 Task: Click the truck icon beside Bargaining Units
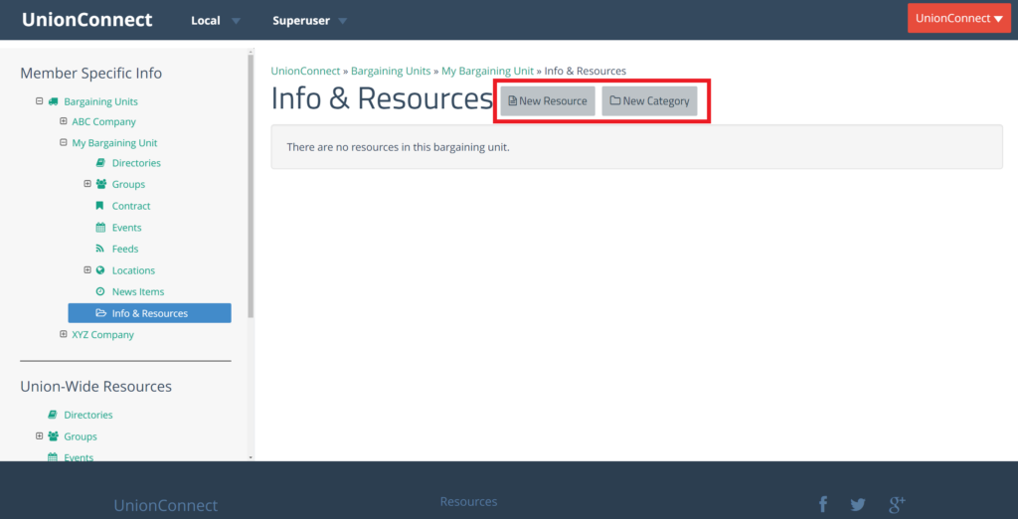click(x=53, y=101)
